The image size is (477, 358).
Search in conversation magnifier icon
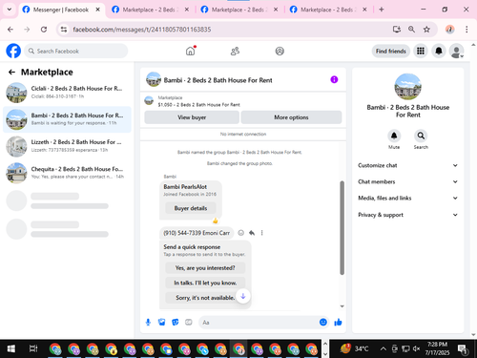[x=421, y=136]
